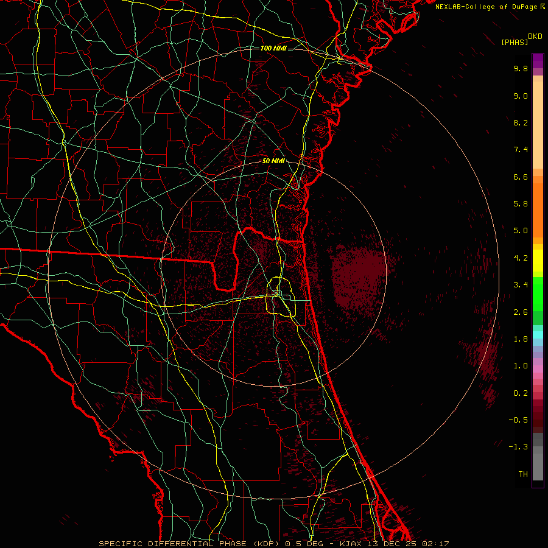Click the 50 NMI range ring label
This screenshot has width=548, height=548.
click(273, 161)
